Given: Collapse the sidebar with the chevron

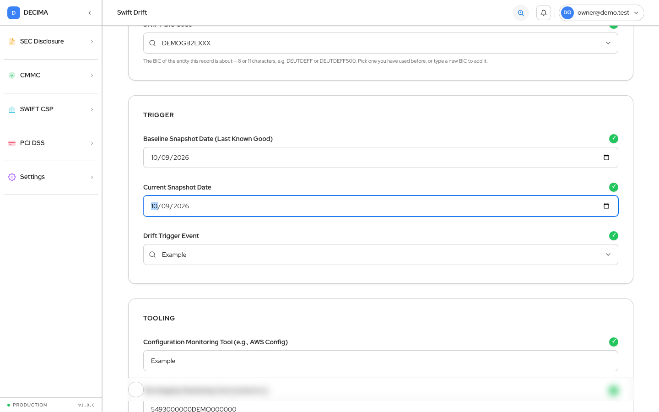Looking at the screenshot, I should [90, 13].
